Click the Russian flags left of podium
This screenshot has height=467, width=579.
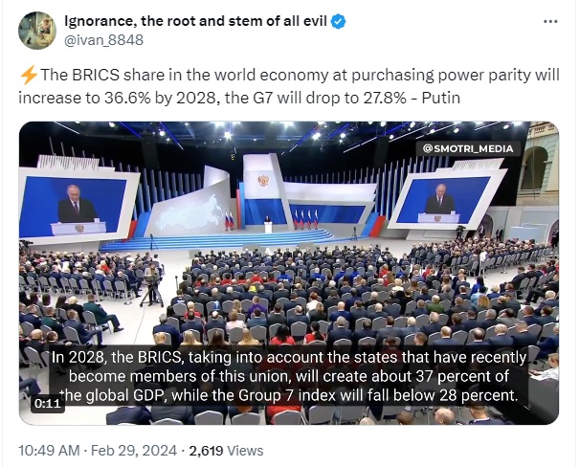click(x=230, y=220)
